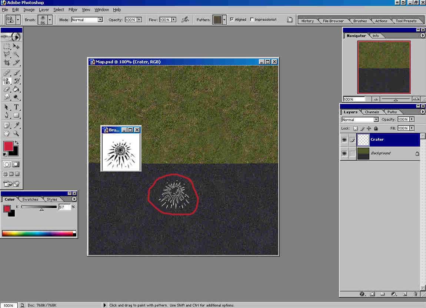Choose the Eyedropper tool
This screenshot has width=426, height=308.
tap(16, 125)
